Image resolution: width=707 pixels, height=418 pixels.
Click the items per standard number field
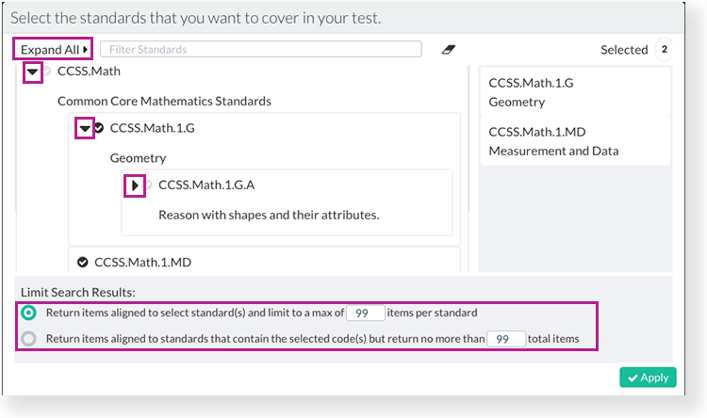(x=365, y=313)
